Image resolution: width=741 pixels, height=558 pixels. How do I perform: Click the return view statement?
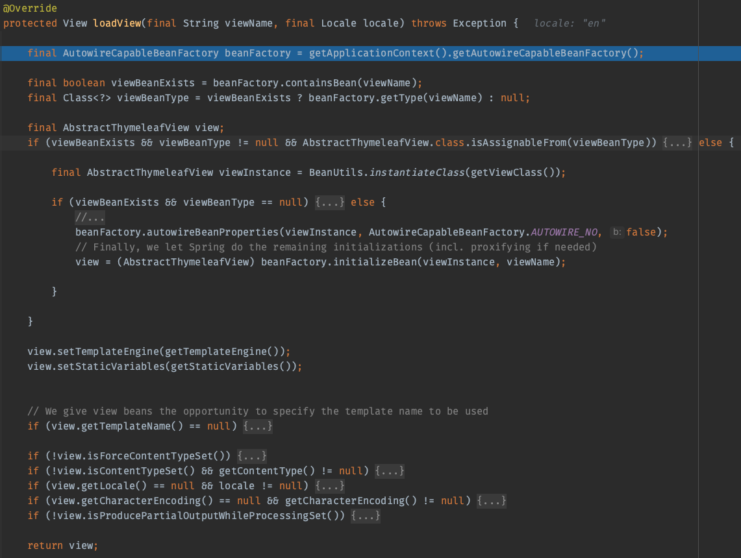(x=62, y=546)
